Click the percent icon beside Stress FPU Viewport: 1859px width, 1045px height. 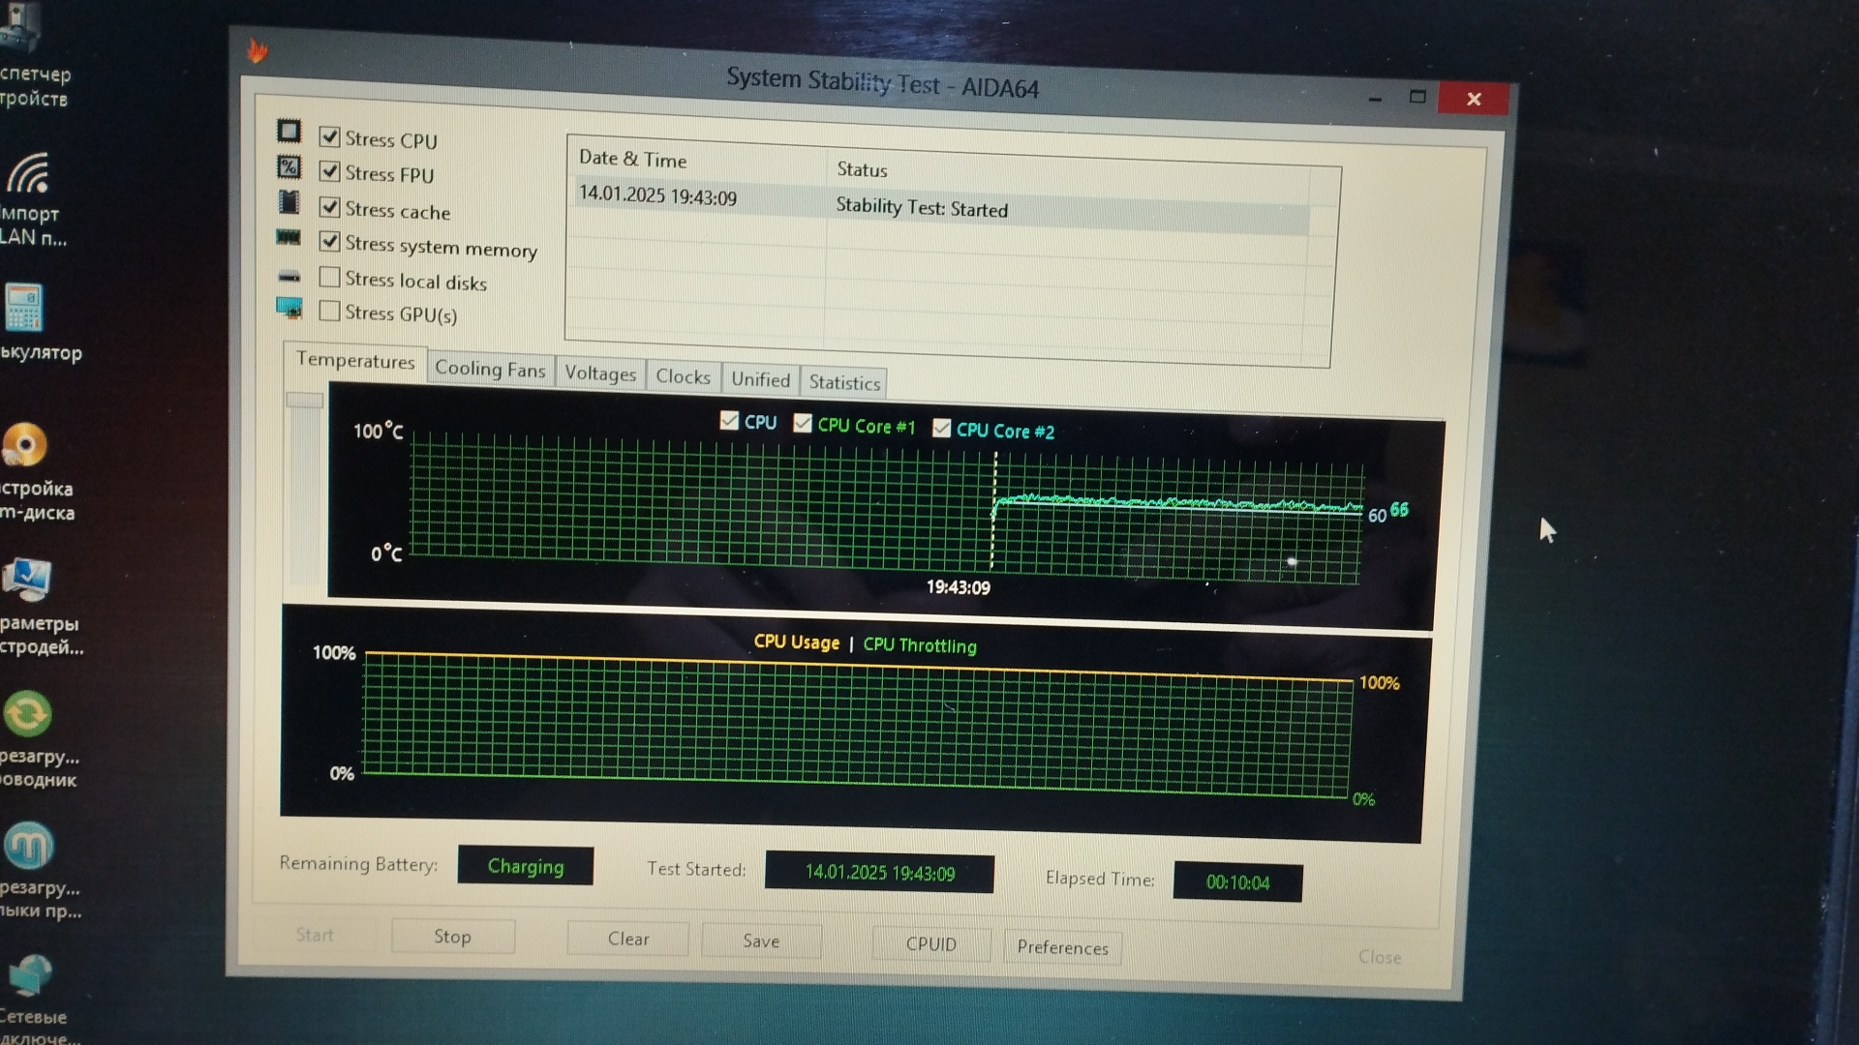(x=289, y=167)
